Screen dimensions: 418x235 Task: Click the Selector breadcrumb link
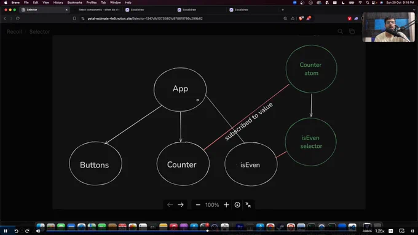coord(39,32)
